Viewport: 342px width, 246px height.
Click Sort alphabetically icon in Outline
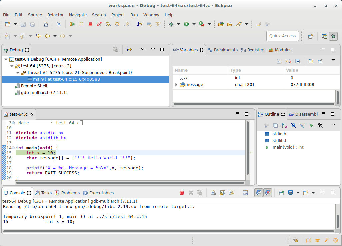284,125
